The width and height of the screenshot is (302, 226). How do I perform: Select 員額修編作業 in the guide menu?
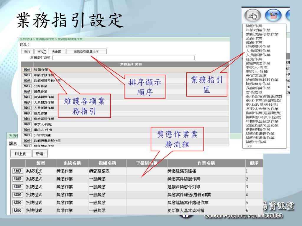coord(258,88)
